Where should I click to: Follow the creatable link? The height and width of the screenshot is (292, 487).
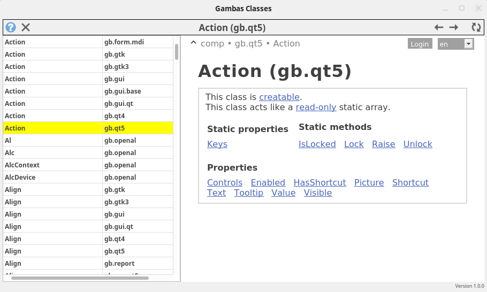(x=279, y=97)
